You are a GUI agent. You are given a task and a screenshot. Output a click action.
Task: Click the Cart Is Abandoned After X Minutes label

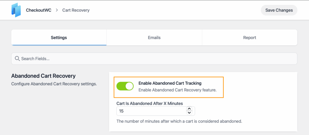point(150,103)
